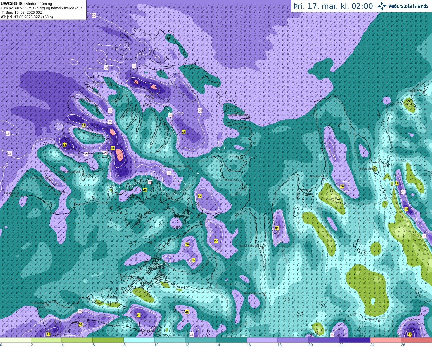The image size is (432, 347).
Task: Pick the teal 12–14 legend swatch
Action: pyautogui.click(x=200, y=340)
